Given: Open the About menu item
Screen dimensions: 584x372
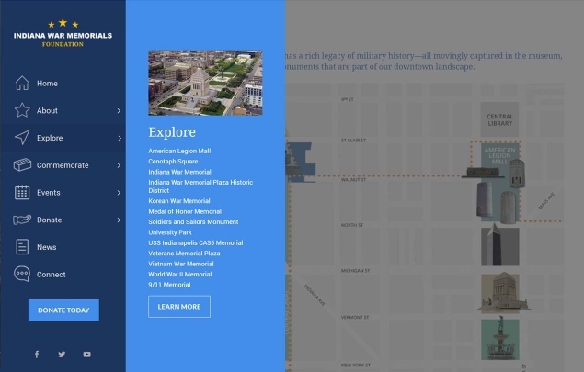Looking at the screenshot, I should click(x=63, y=110).
